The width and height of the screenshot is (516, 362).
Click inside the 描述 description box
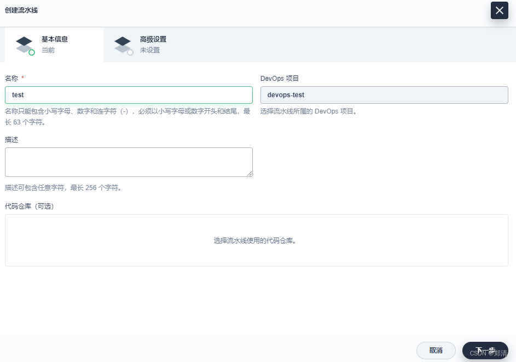pos(129,162)
